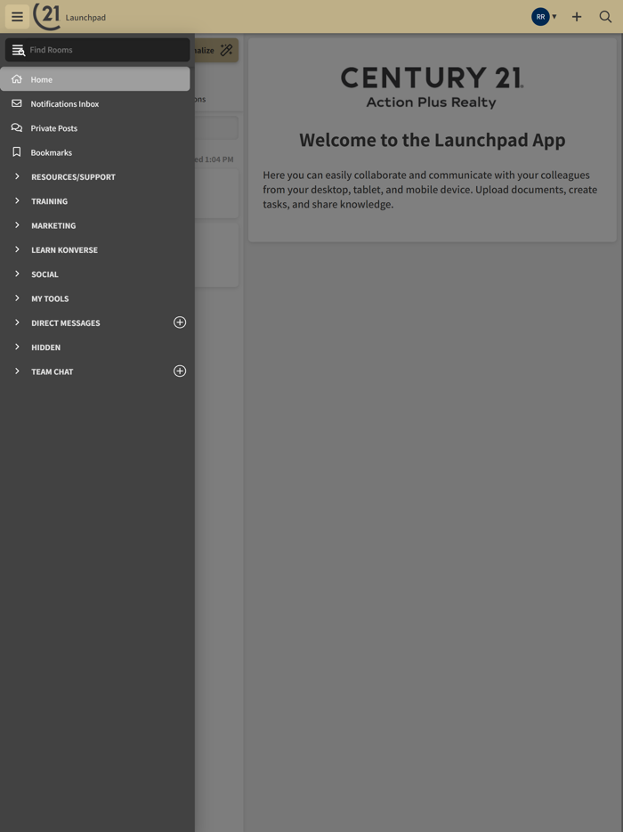This screenshot has height=832, width=623.
Task: Click the MY TOOLS section label
Action: click(50, 298)
